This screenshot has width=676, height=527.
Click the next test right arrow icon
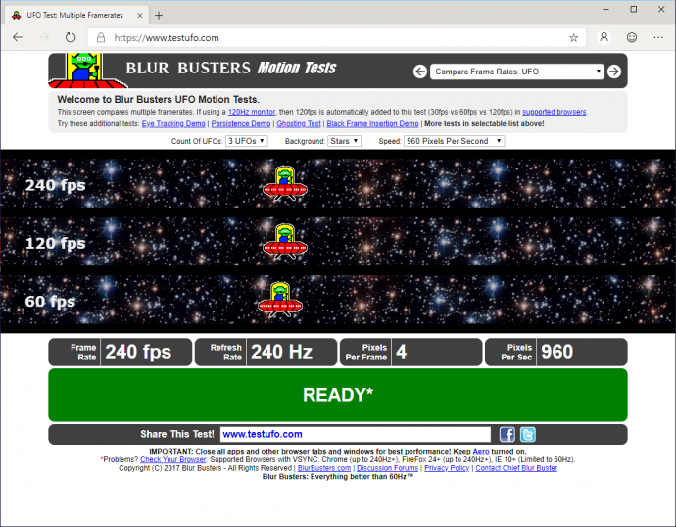(x=614, y=72)
